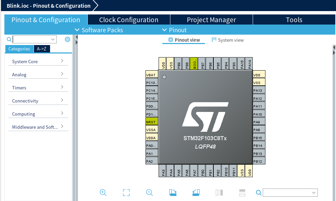336x201 pixels.
Task: Click pin PA5
Action: point(178,171)
